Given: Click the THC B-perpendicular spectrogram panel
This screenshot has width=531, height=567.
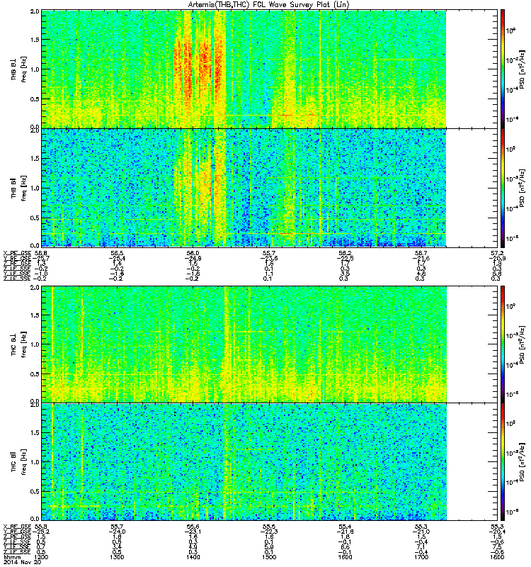Looking at the screenshot, I should click(244, 344).
